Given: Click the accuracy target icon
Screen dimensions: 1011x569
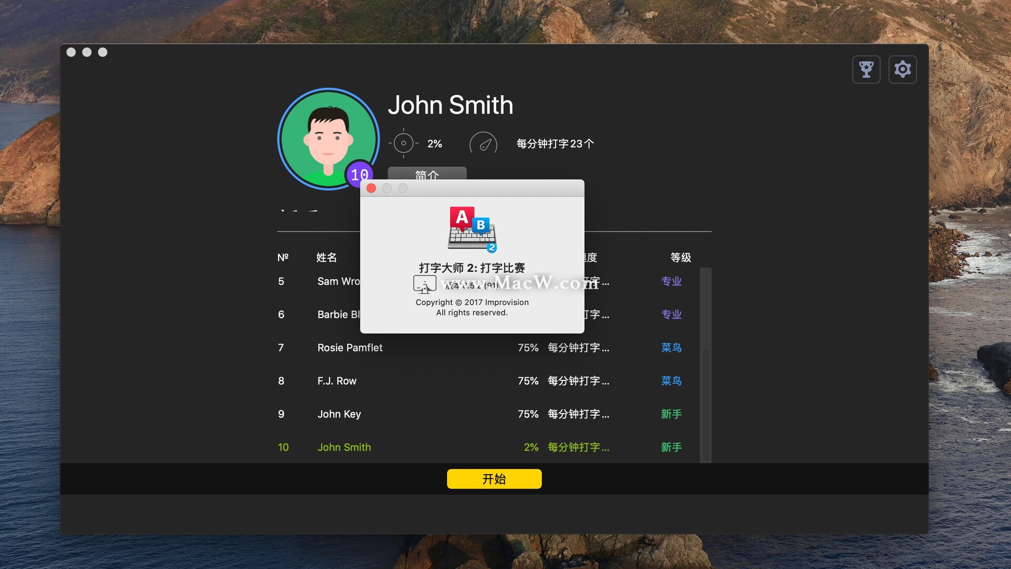Looking at the screenshot, I should click(x=403, y=143).
